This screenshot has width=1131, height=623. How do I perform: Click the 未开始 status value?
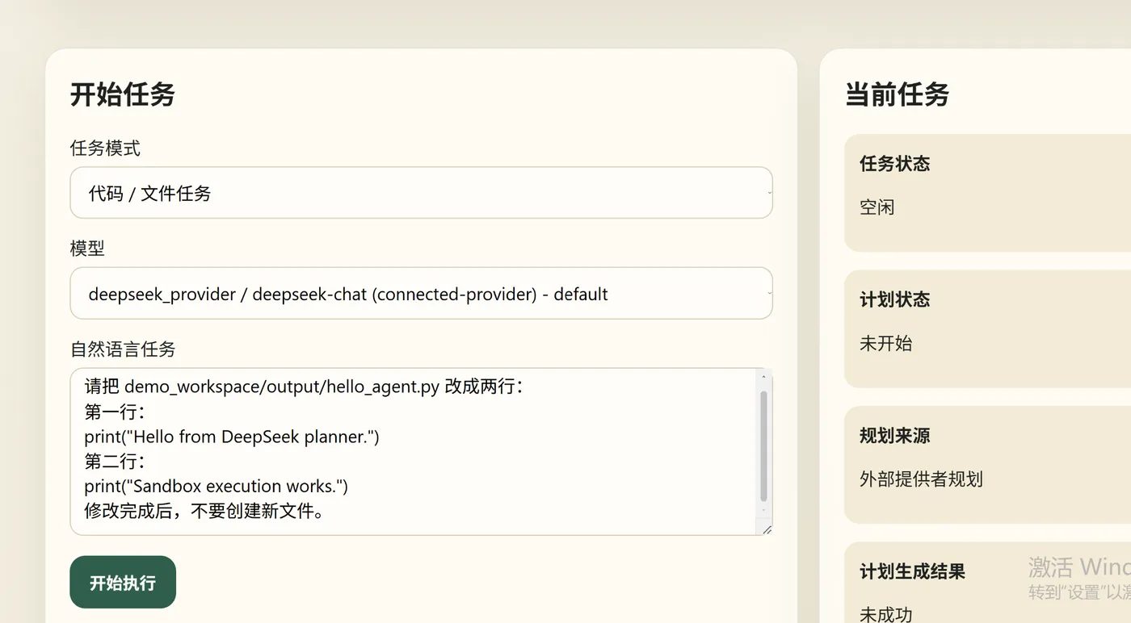886,344
